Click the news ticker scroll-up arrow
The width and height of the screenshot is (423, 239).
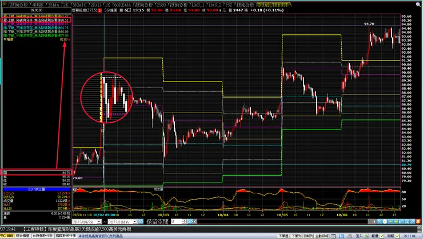click(420, 228)
